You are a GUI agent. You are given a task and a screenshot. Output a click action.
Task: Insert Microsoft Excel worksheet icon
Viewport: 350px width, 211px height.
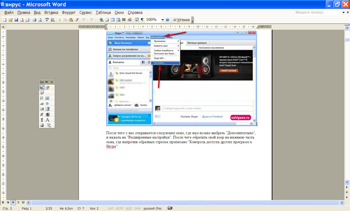point(118,20)
